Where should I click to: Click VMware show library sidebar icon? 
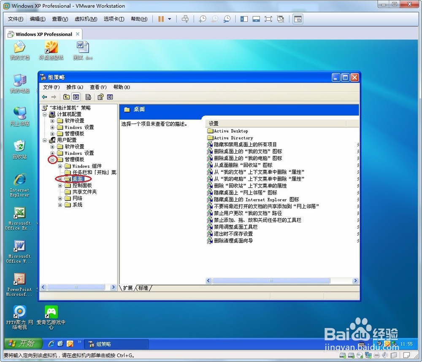coord(244,19)
